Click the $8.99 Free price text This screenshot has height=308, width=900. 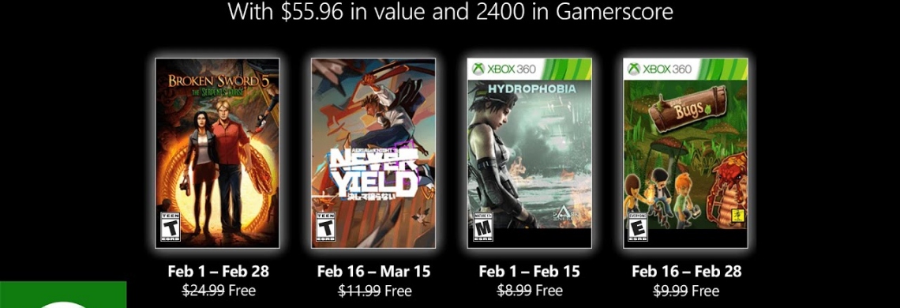[529, 291]
